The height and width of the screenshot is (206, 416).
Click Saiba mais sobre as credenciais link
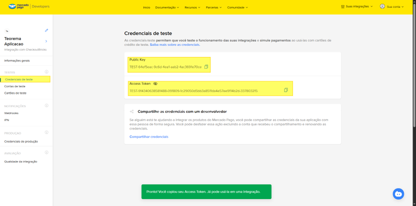tap(175, 45)
